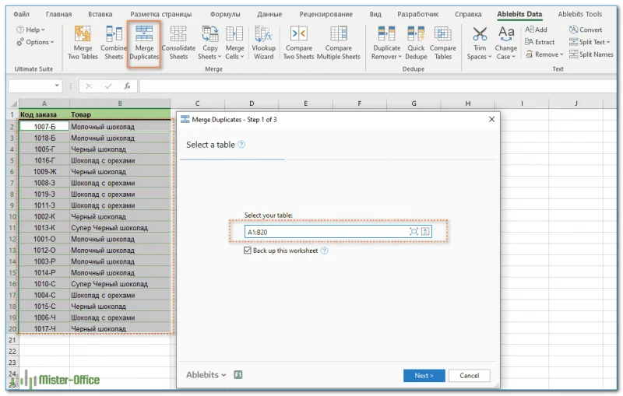This screenshot has width=623, height=396.
Task: Click the Compare Tables icon
Action: (443, 43)
